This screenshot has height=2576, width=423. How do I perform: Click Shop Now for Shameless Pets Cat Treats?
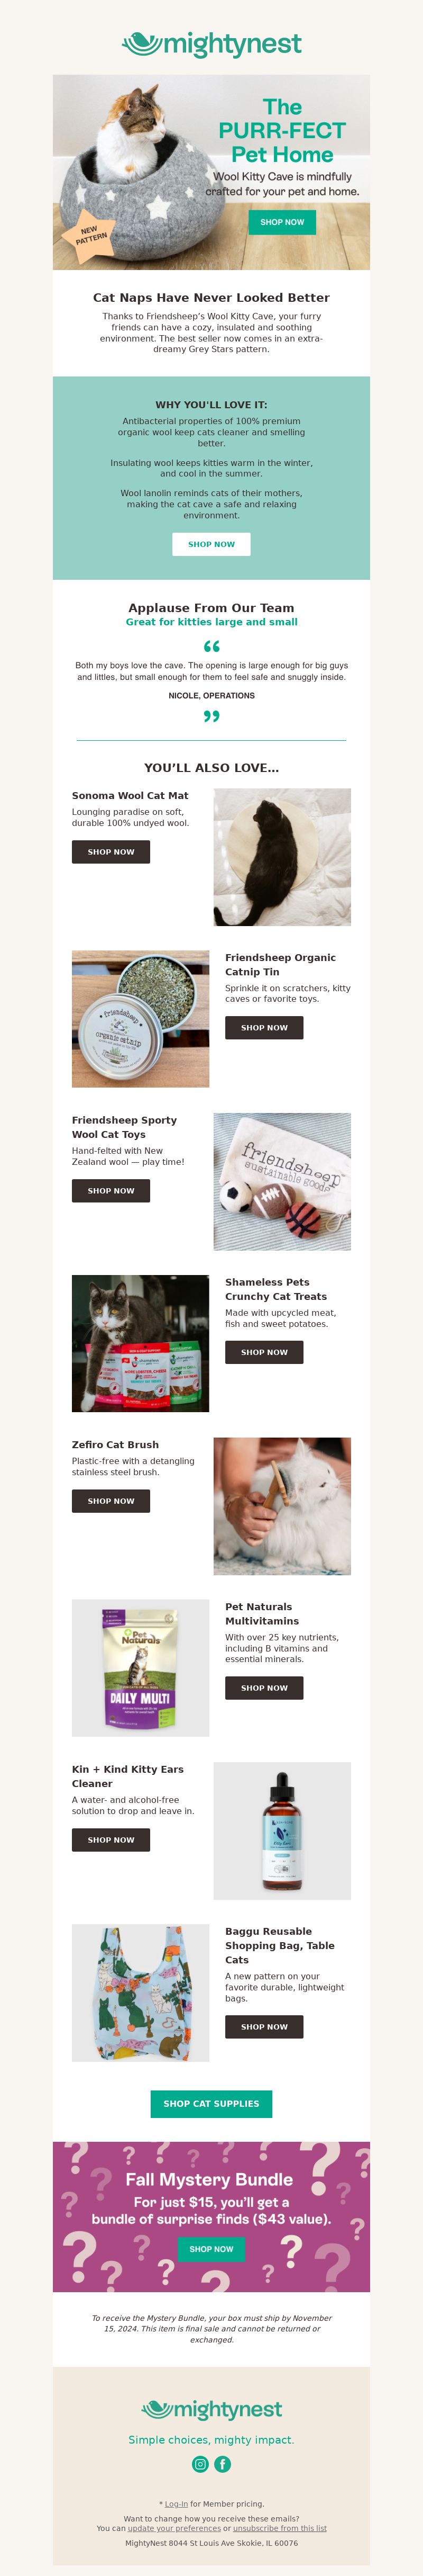coord(264,1352)
